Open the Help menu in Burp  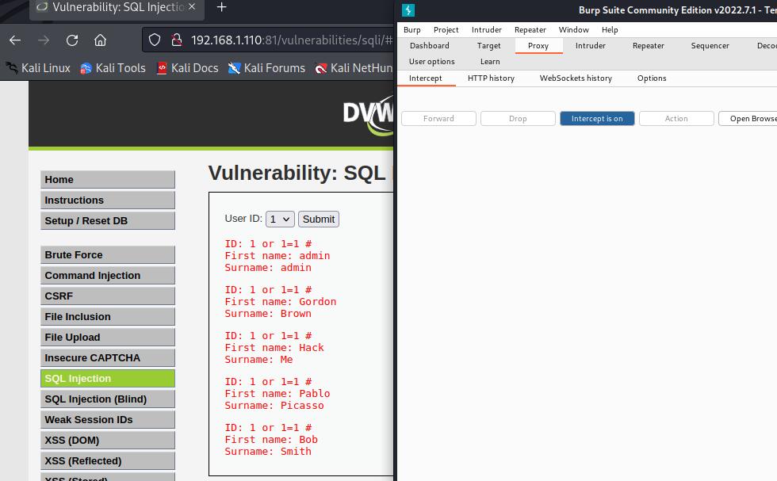610,30
